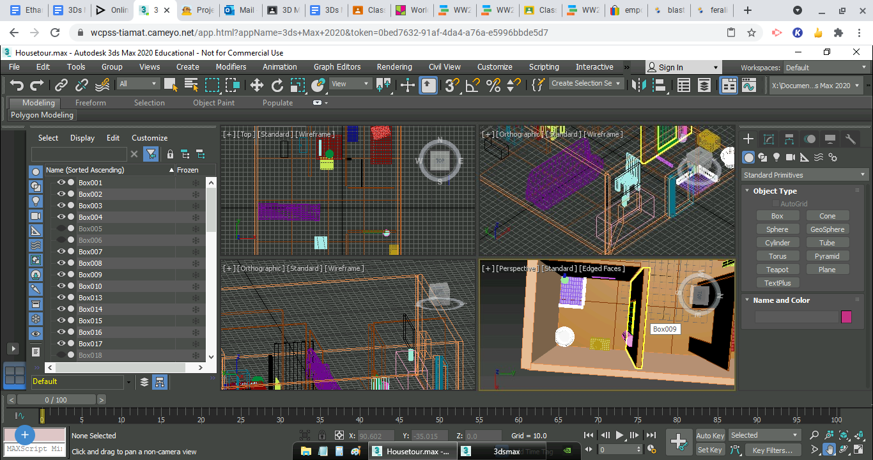Click the GeoSphere primitive button

pos(827,229)
